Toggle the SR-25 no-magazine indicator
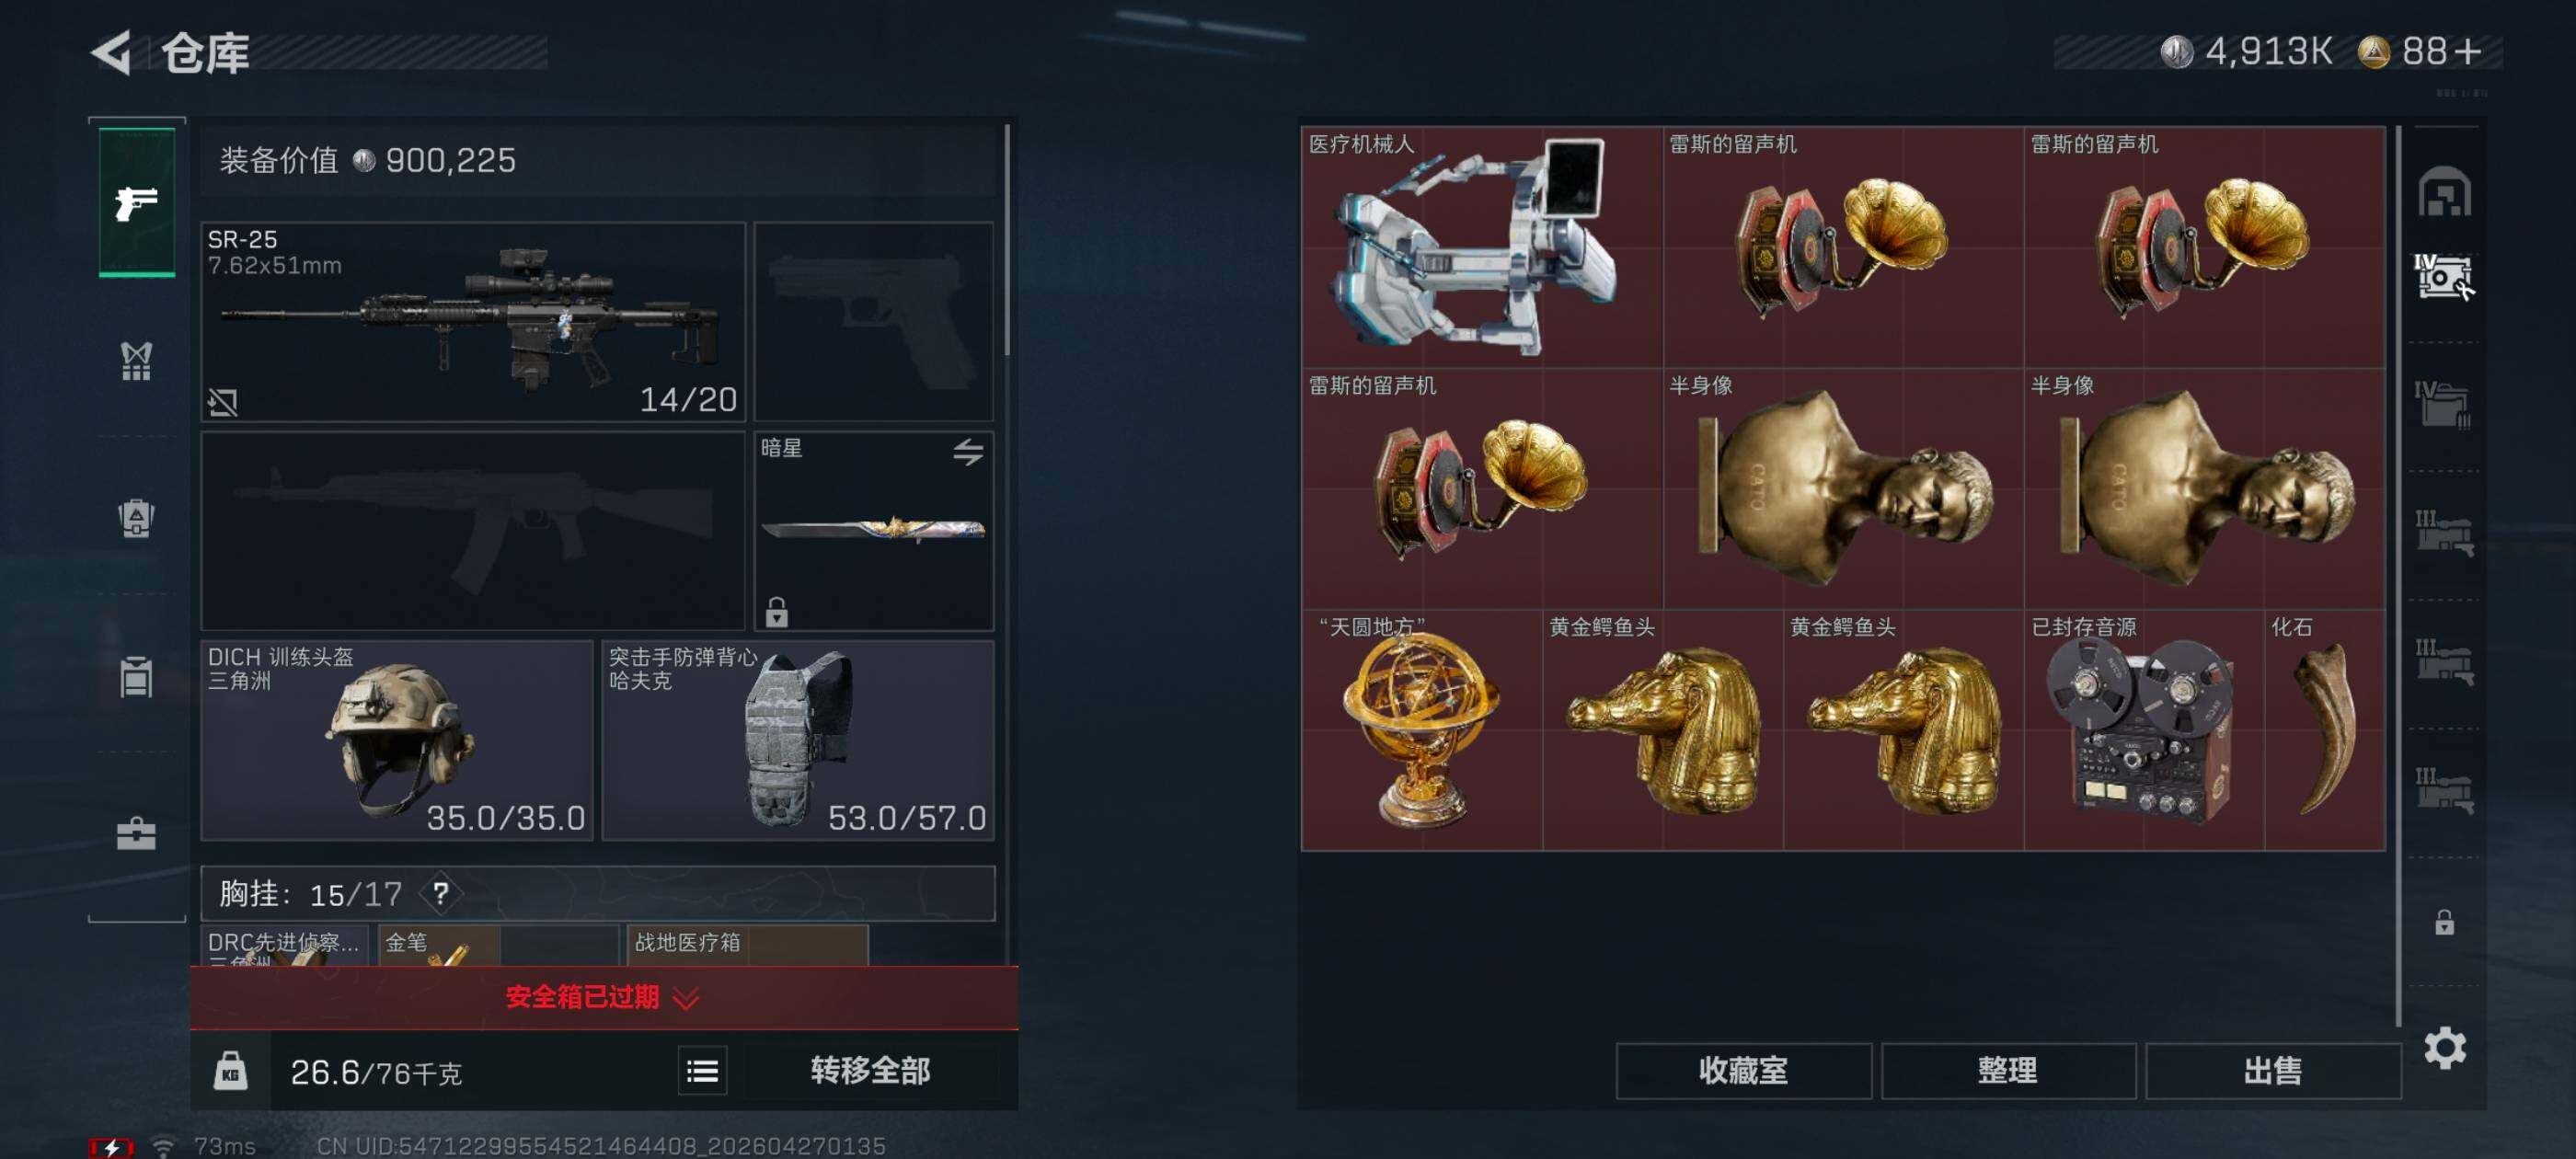The image size is (2576, 1159). 222,402
